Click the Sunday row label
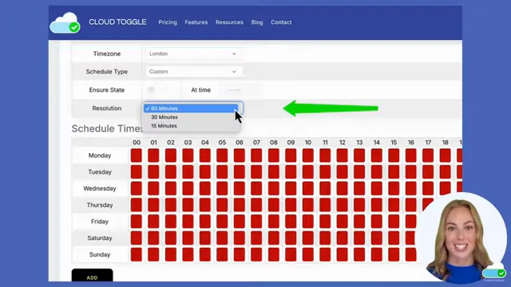511x287 pixels. 100,254
